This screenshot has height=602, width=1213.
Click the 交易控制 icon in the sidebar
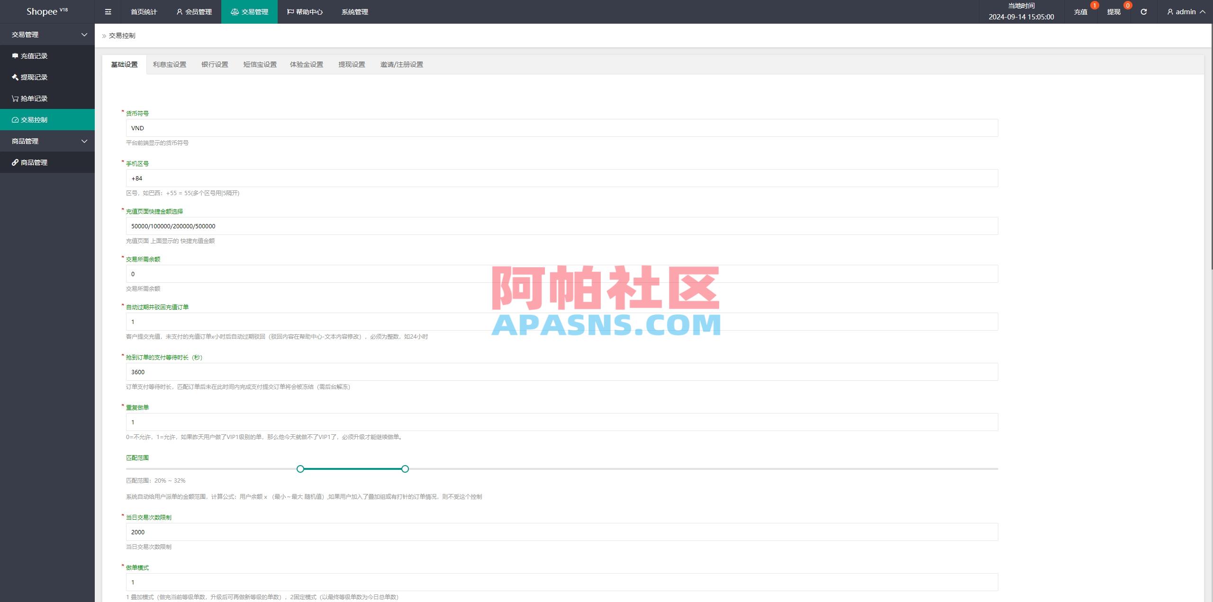[x=15, y=119]
